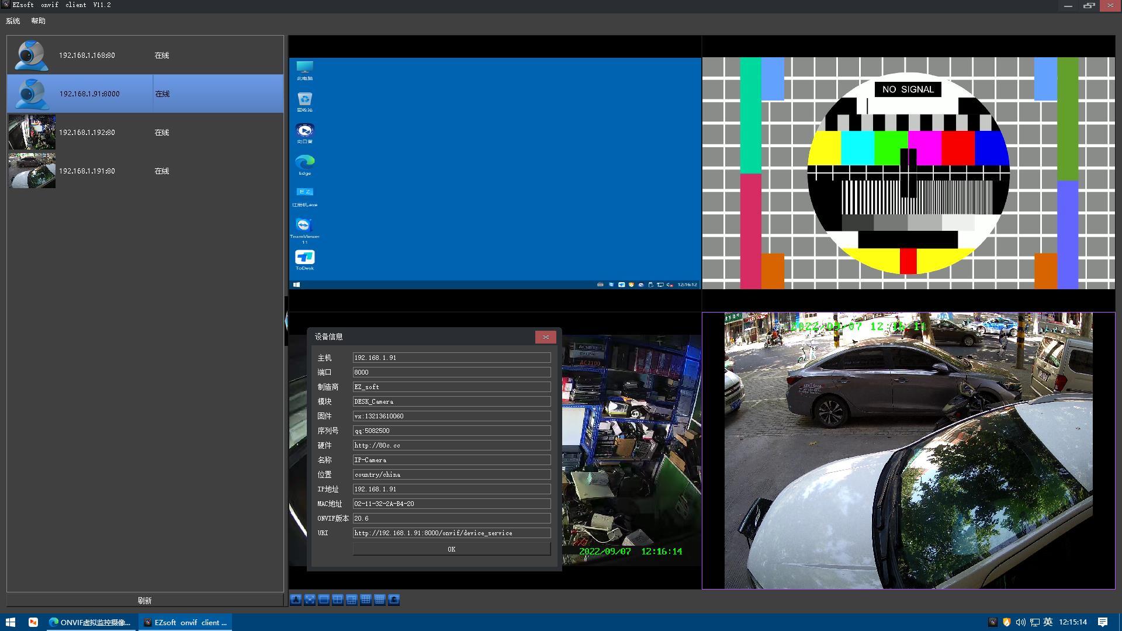The height and width of the screenshot is (631, 1122).
Task: Select the nine-window grid layout
Action: point(366,599)
